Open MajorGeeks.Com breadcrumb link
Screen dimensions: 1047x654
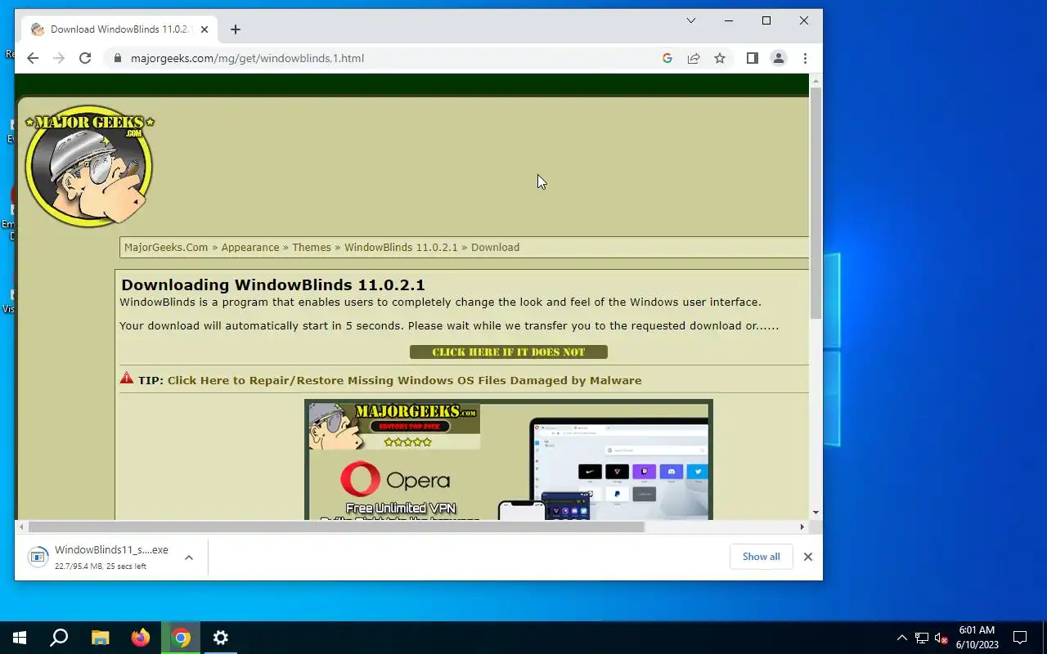(166, 247)
